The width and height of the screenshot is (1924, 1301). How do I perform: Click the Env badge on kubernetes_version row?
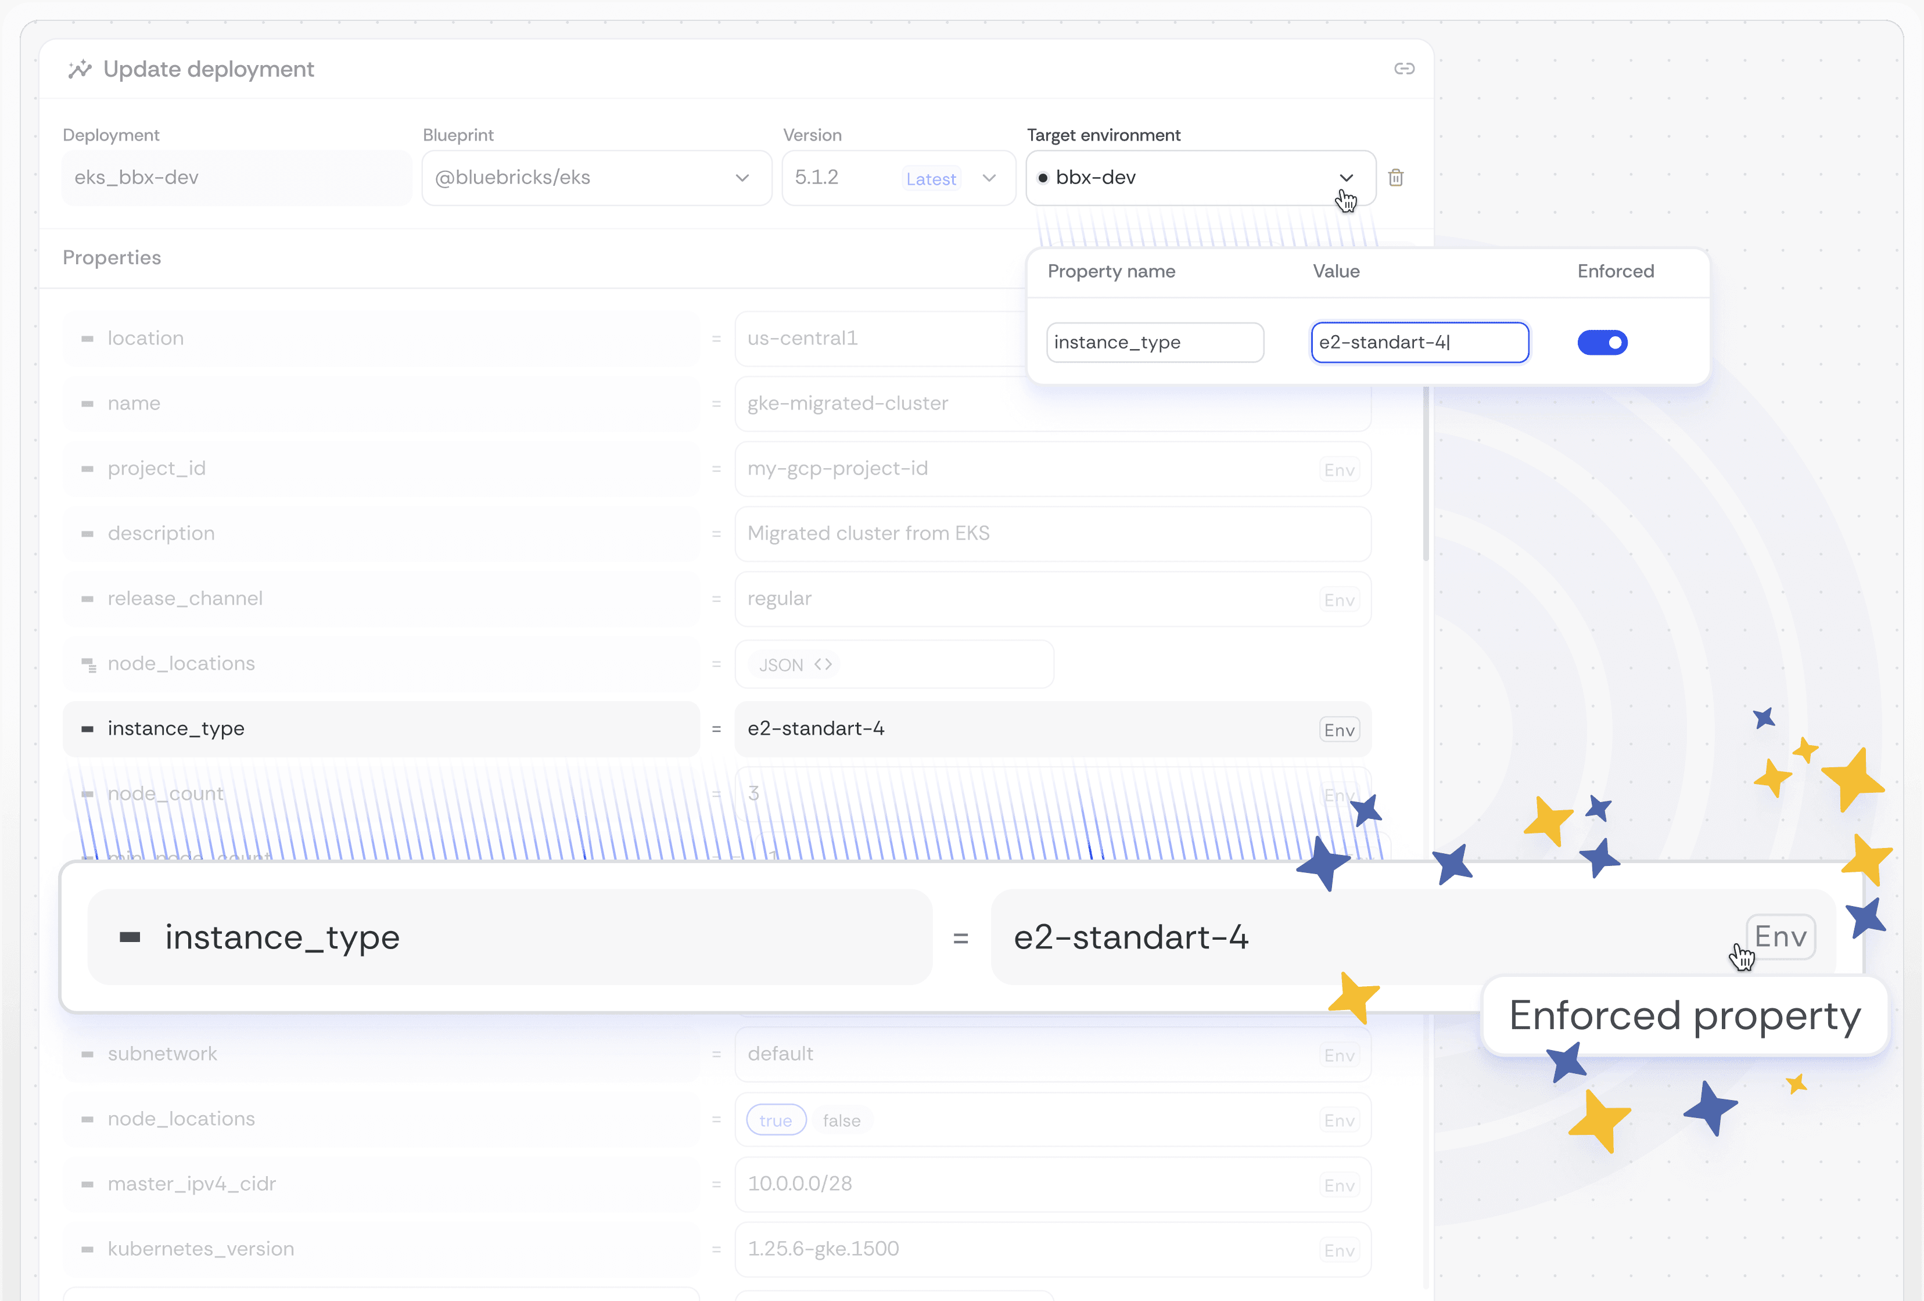tap(1338, 1250)
